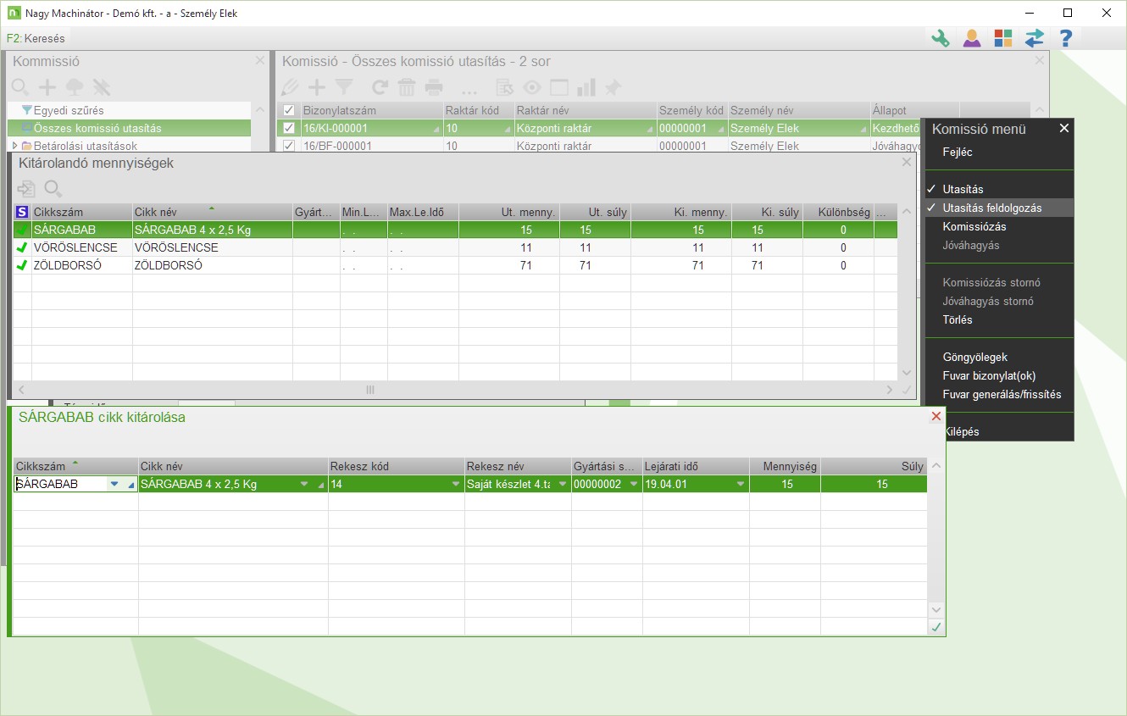The width and height of the screenshot is (1127, 716).
Task: Click the green checkmark beside ZÖLDBORSÓ
Action: [22, 265]
